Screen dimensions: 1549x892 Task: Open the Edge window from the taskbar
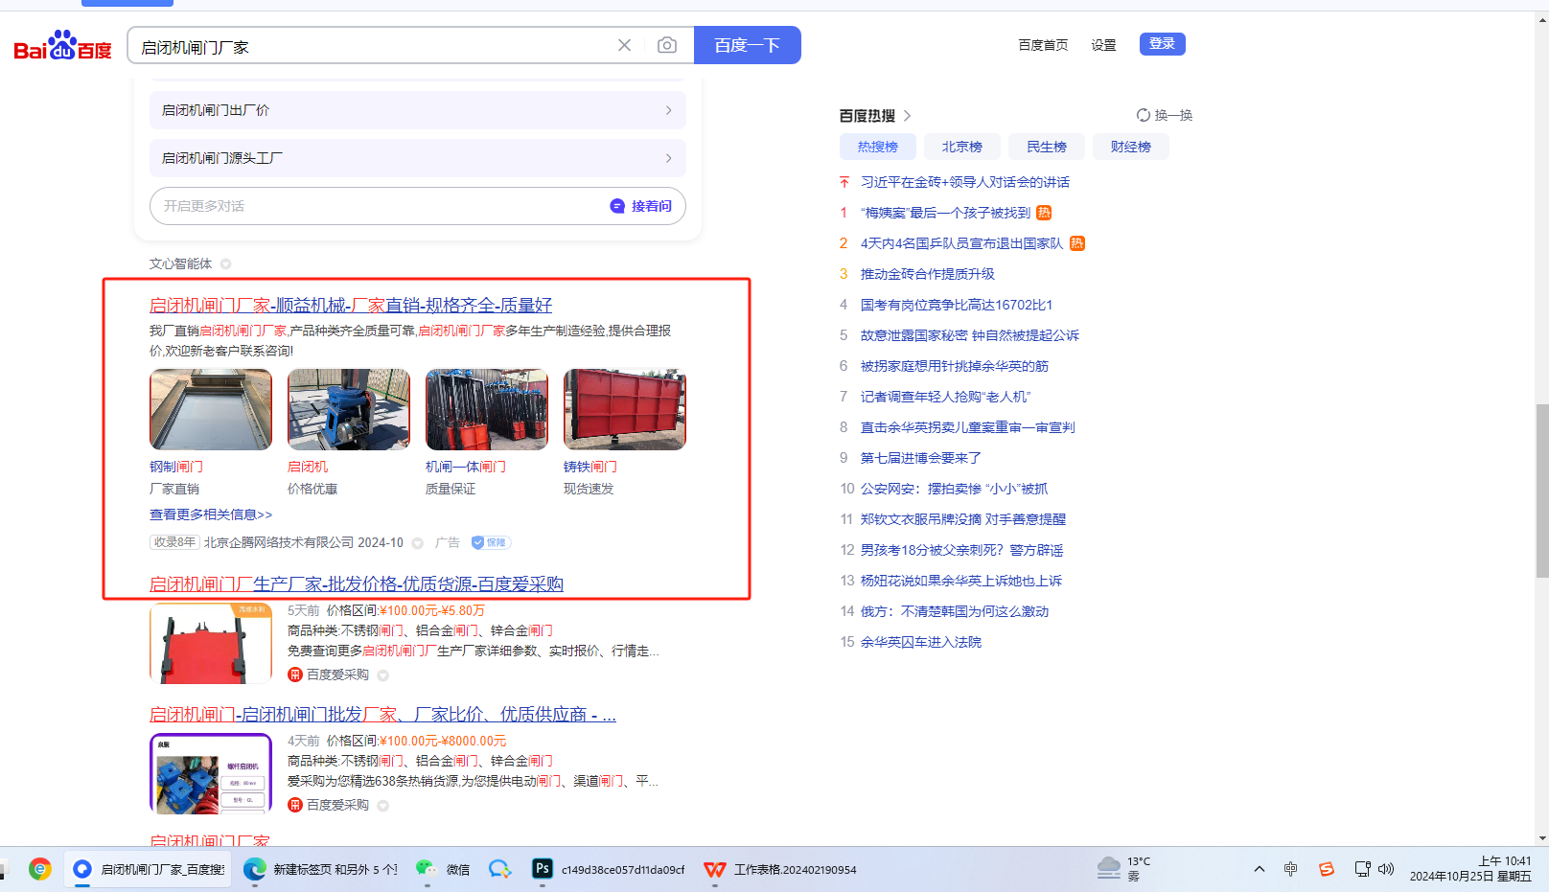(x=320, y=869)
